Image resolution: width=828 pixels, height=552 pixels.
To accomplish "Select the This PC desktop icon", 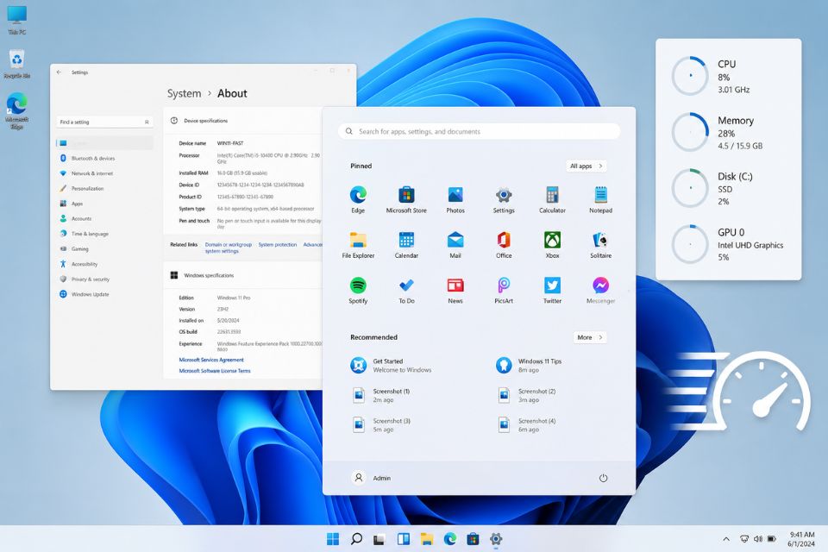I will pos(17,20).
